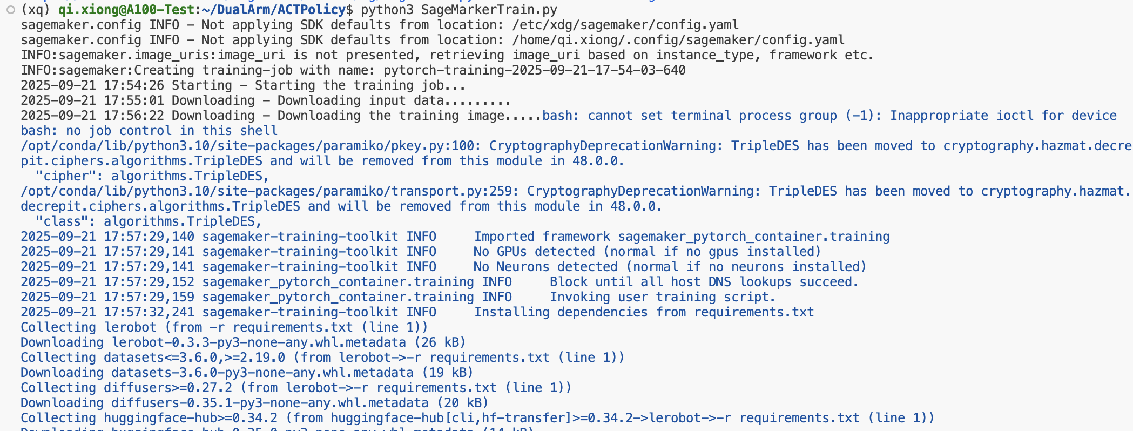
Task: Click the "Downloading input data" status text
Action: click(x=394, y=100)
